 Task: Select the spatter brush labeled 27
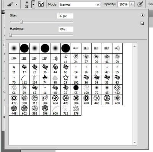pyautogui.click(x=86, y=59)
